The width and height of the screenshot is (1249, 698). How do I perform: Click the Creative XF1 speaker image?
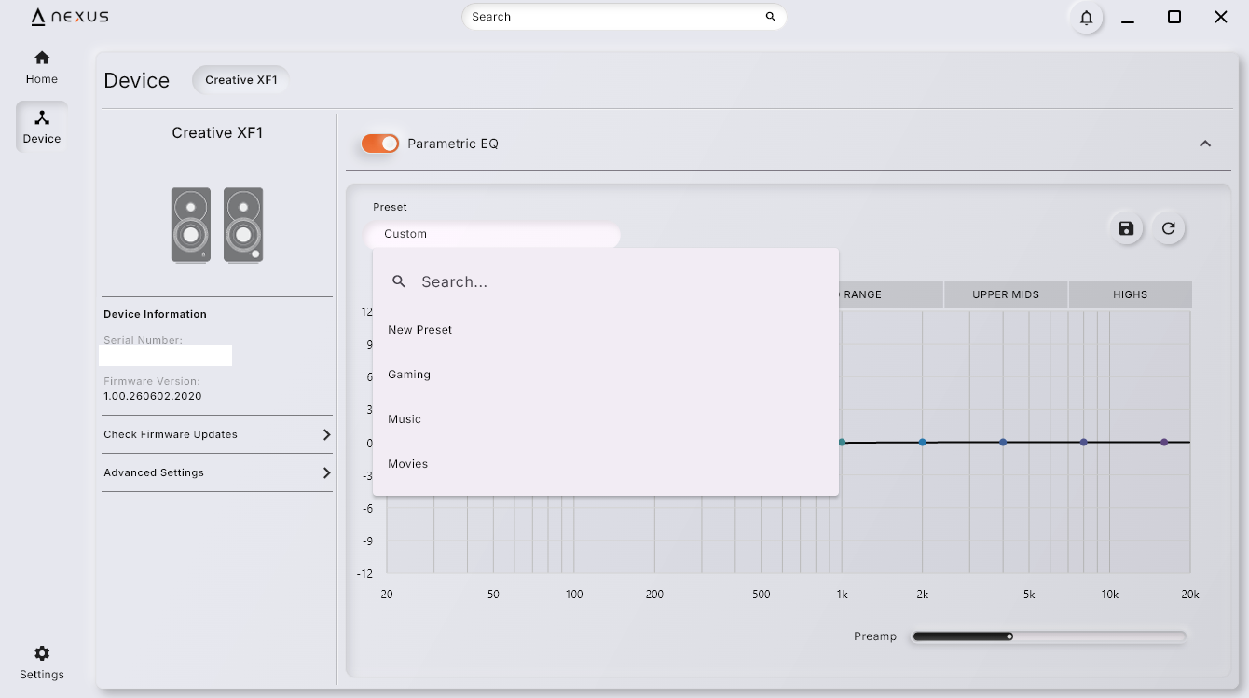[217, 225]
